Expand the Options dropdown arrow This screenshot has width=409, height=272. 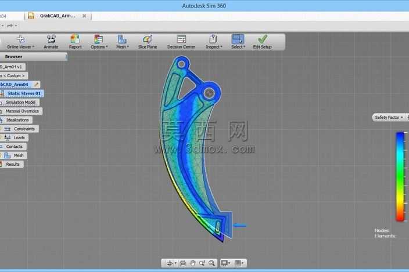(107, 47)
